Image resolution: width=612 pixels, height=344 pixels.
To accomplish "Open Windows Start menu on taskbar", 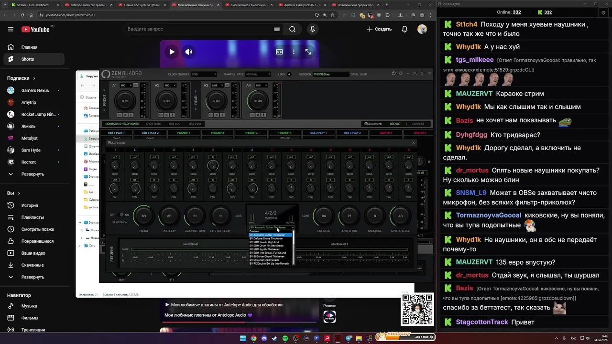I will [243, 338].
